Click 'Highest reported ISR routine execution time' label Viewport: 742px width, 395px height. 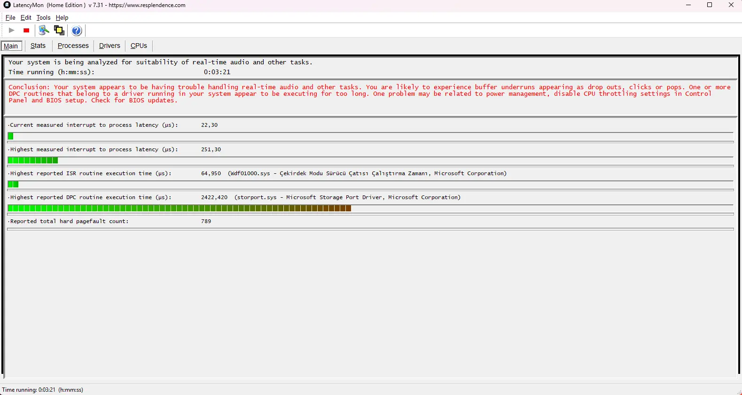pos(90,173)
